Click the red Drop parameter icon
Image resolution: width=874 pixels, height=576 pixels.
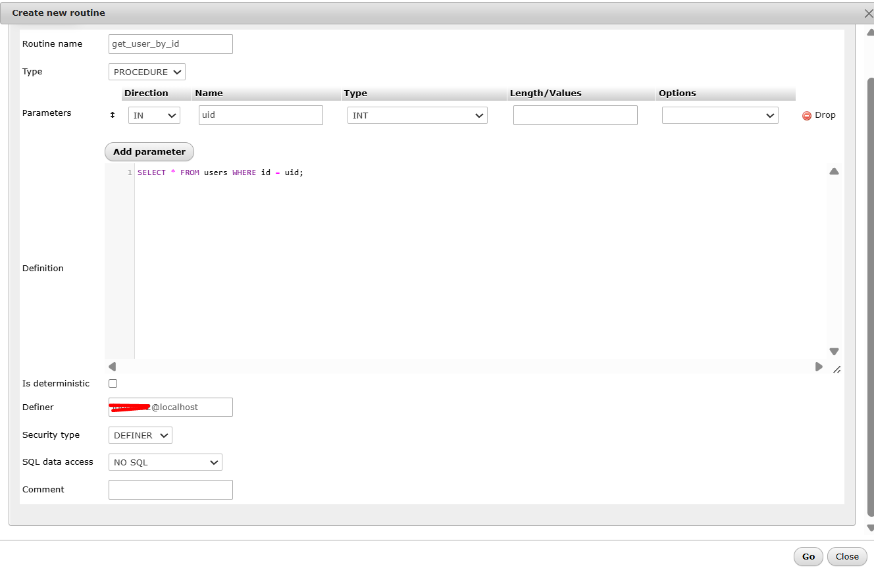[x=806, y=116]
